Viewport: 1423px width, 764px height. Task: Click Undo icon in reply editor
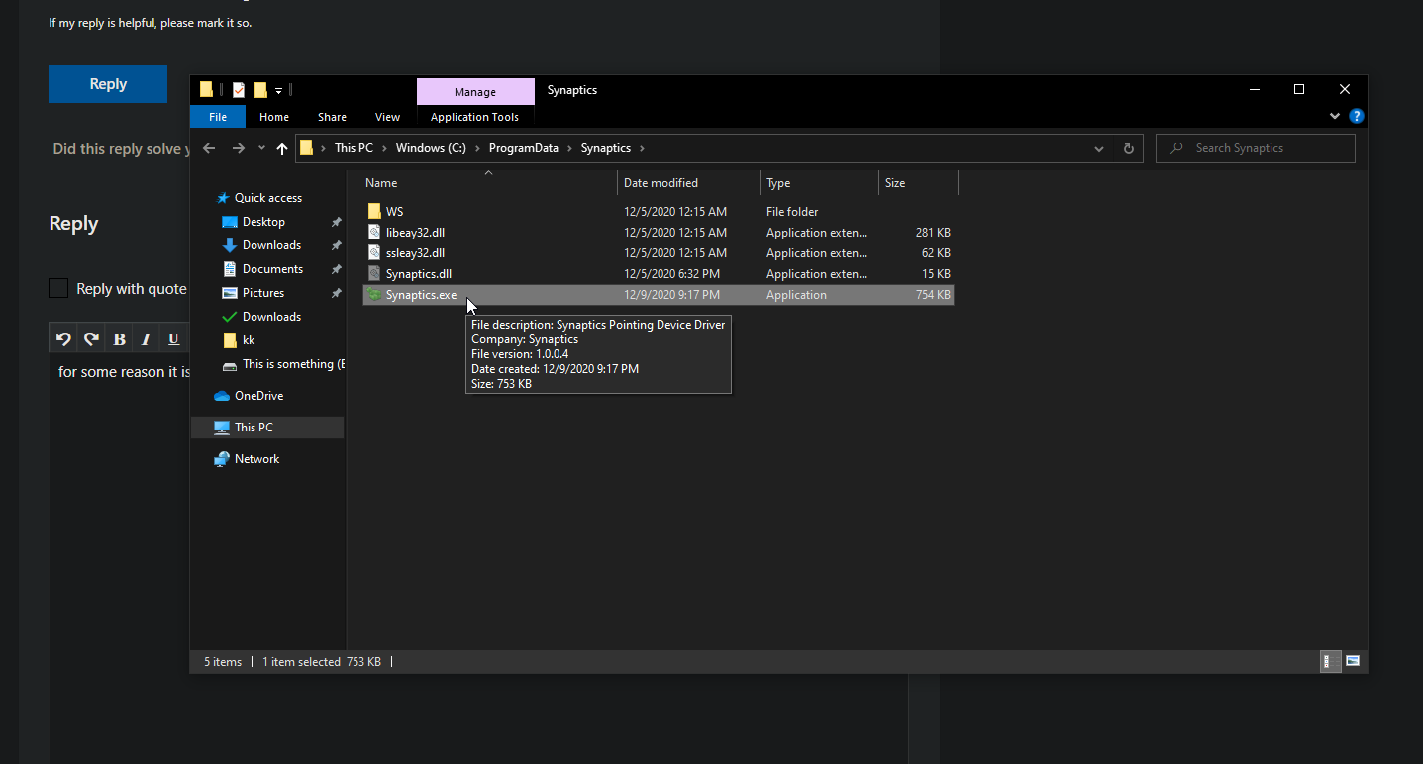[63, 339]
